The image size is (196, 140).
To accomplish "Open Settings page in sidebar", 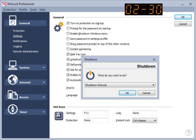I will click(18, 36).
